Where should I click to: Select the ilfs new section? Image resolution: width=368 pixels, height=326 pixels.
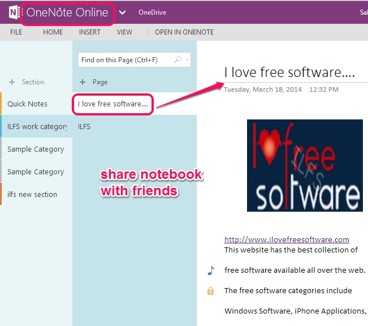pyautogui.click(x=36, y=194)
